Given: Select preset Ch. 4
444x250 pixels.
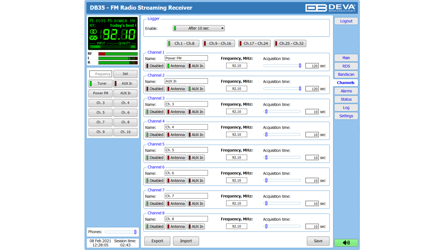Looking at the screenshot, I should (x=125, y=103).
